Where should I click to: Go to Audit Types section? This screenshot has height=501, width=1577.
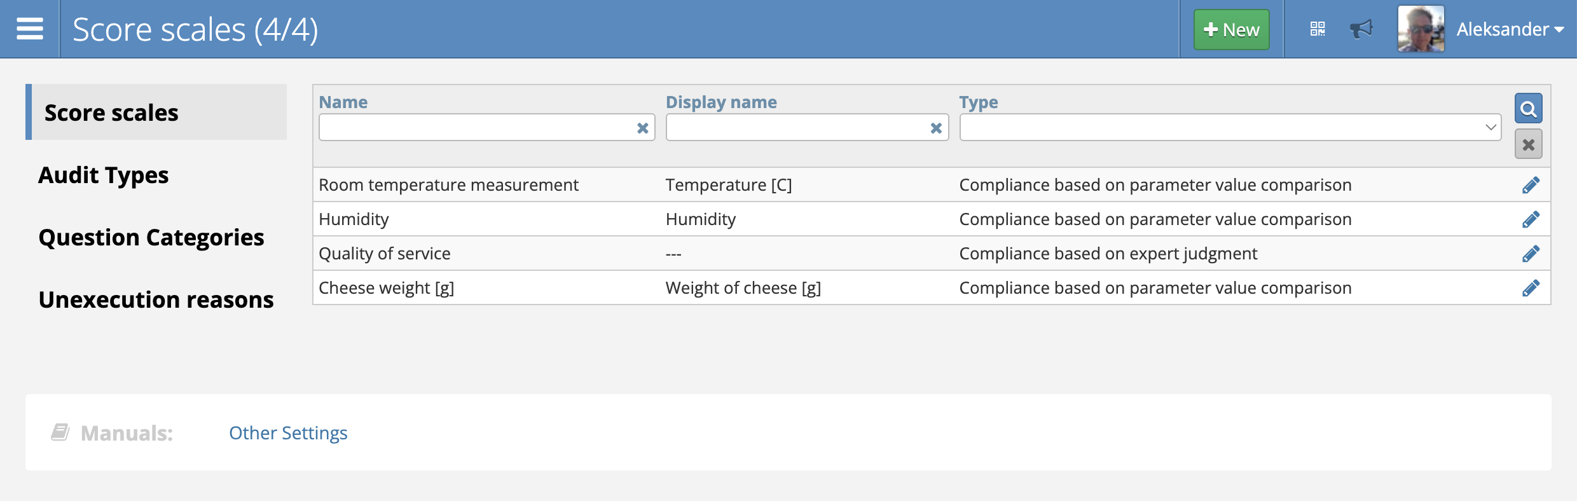(x=104, y=175)
